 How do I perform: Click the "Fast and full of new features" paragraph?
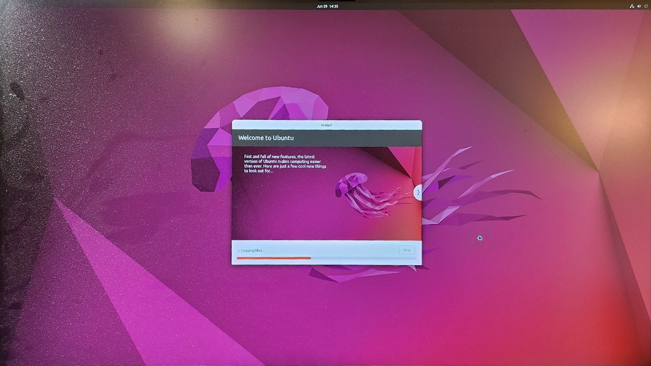click(x=285, y=164)
